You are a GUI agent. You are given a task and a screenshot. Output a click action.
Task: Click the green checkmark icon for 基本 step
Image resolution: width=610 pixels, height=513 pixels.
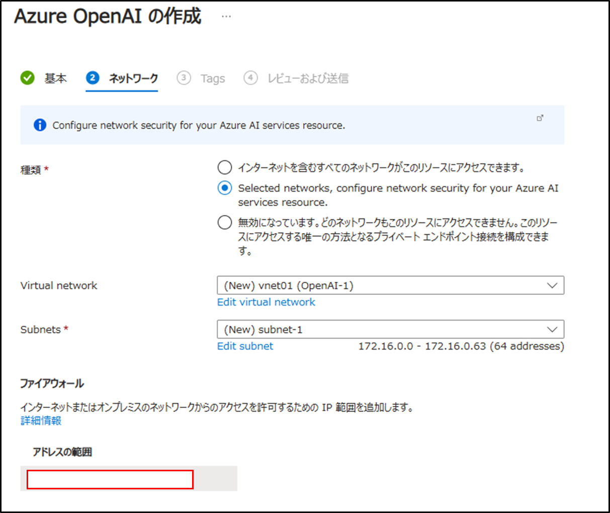[28, 78]
